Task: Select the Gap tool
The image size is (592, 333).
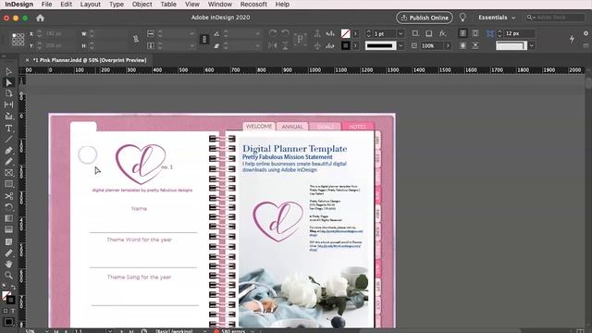Action: [8, 105]
